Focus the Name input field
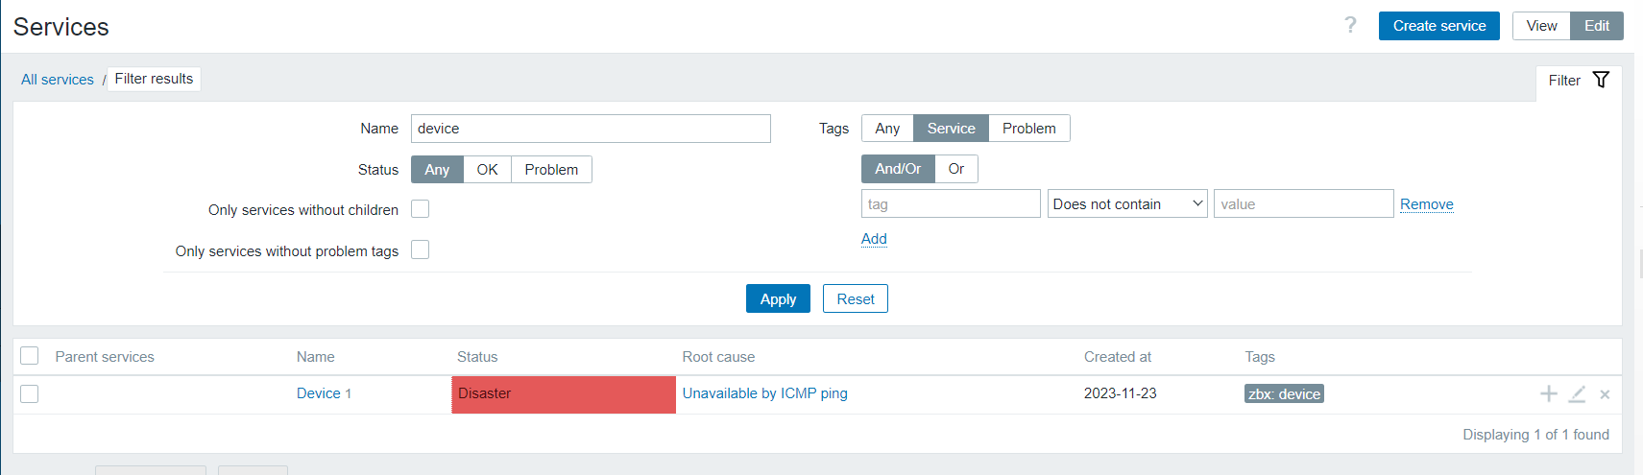This screenshot has height=475, width=1643. pyautogui.click(x=591, y=129)
